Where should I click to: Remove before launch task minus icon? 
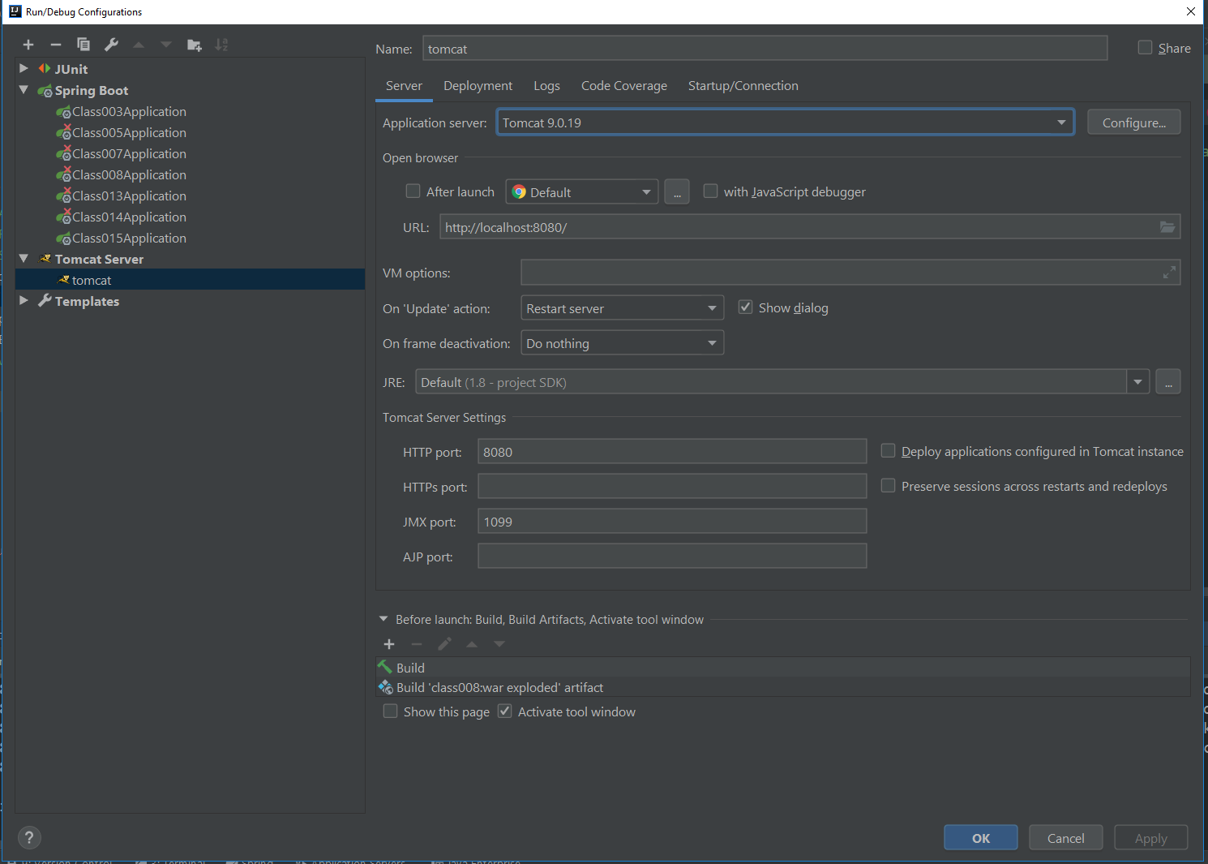tap(417, 644)
